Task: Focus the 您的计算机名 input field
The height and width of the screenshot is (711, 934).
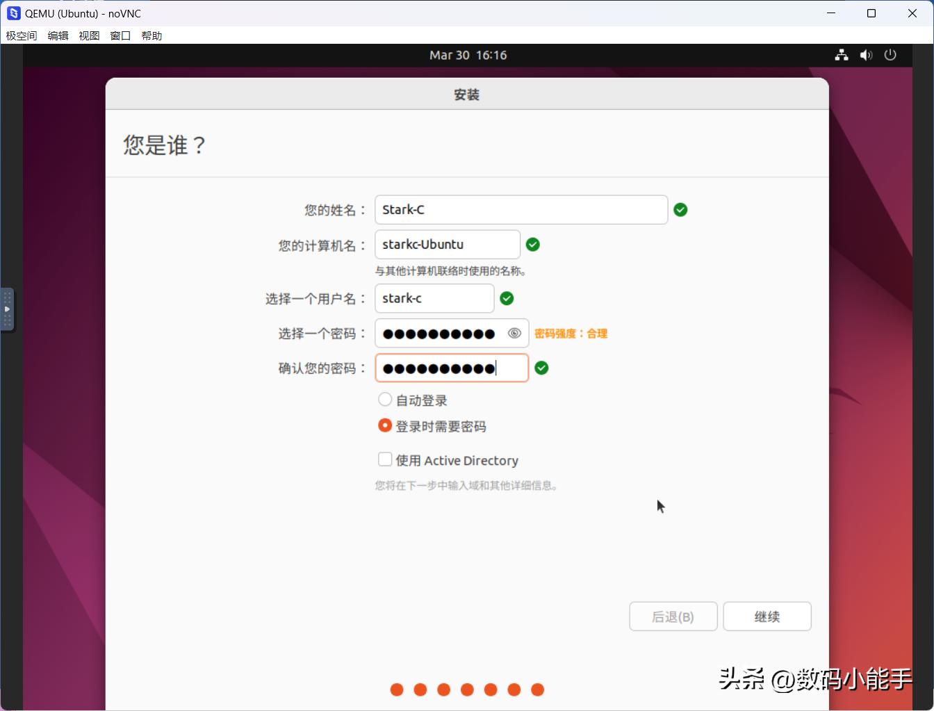Action: pyautogui.click(x=448, y=245)
